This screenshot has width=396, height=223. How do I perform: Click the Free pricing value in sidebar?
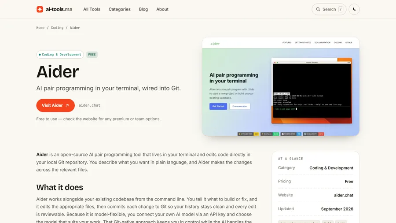(x=349, y=182)
